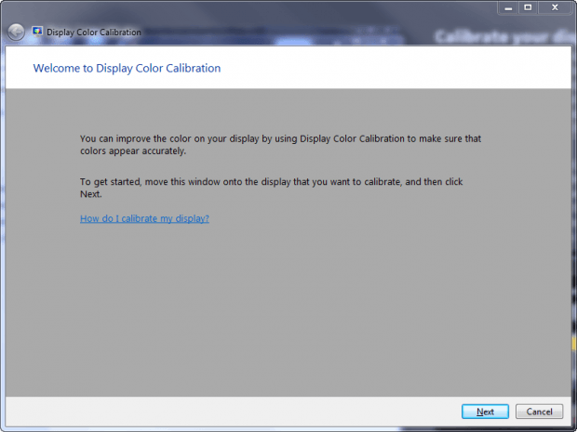This screenshot has height=432, width=577.
Task: Open the 'How do I calibrate my display?' link
Action: 144,218
